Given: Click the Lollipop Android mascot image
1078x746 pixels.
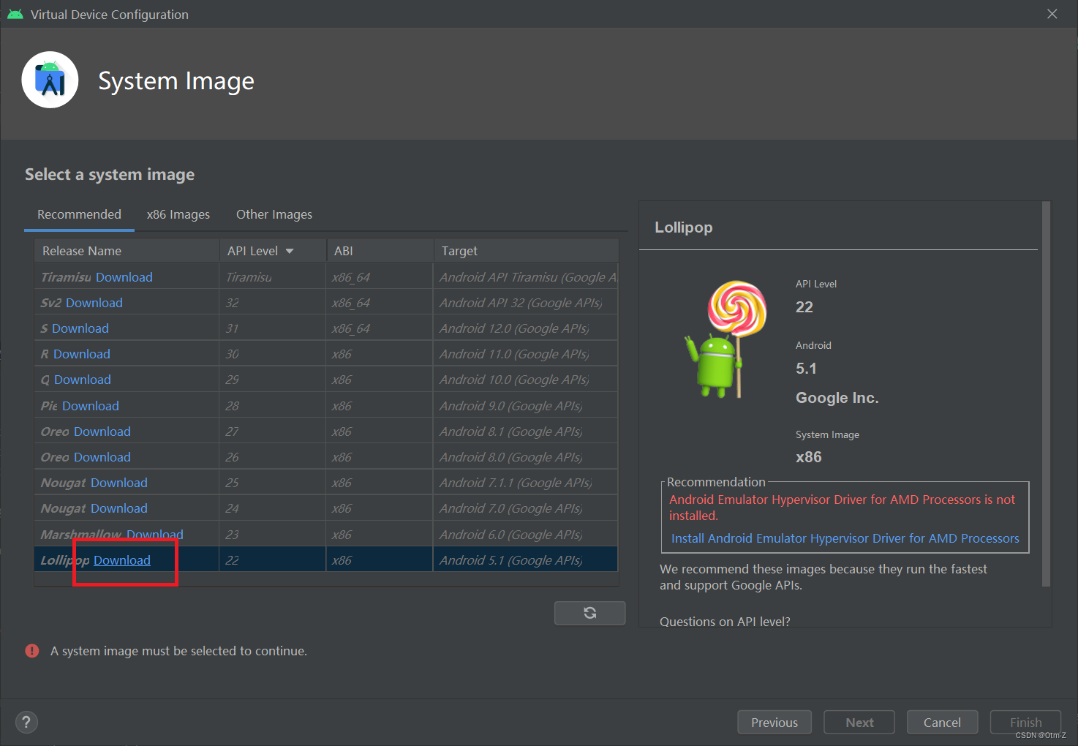Looking at the screenshot, I should (x=725, y=339).
